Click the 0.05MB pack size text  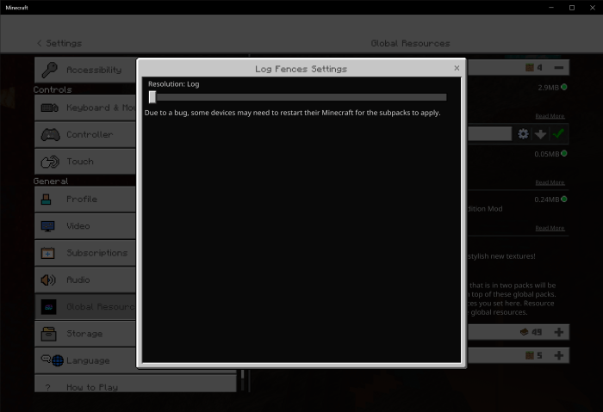[547, 154]
